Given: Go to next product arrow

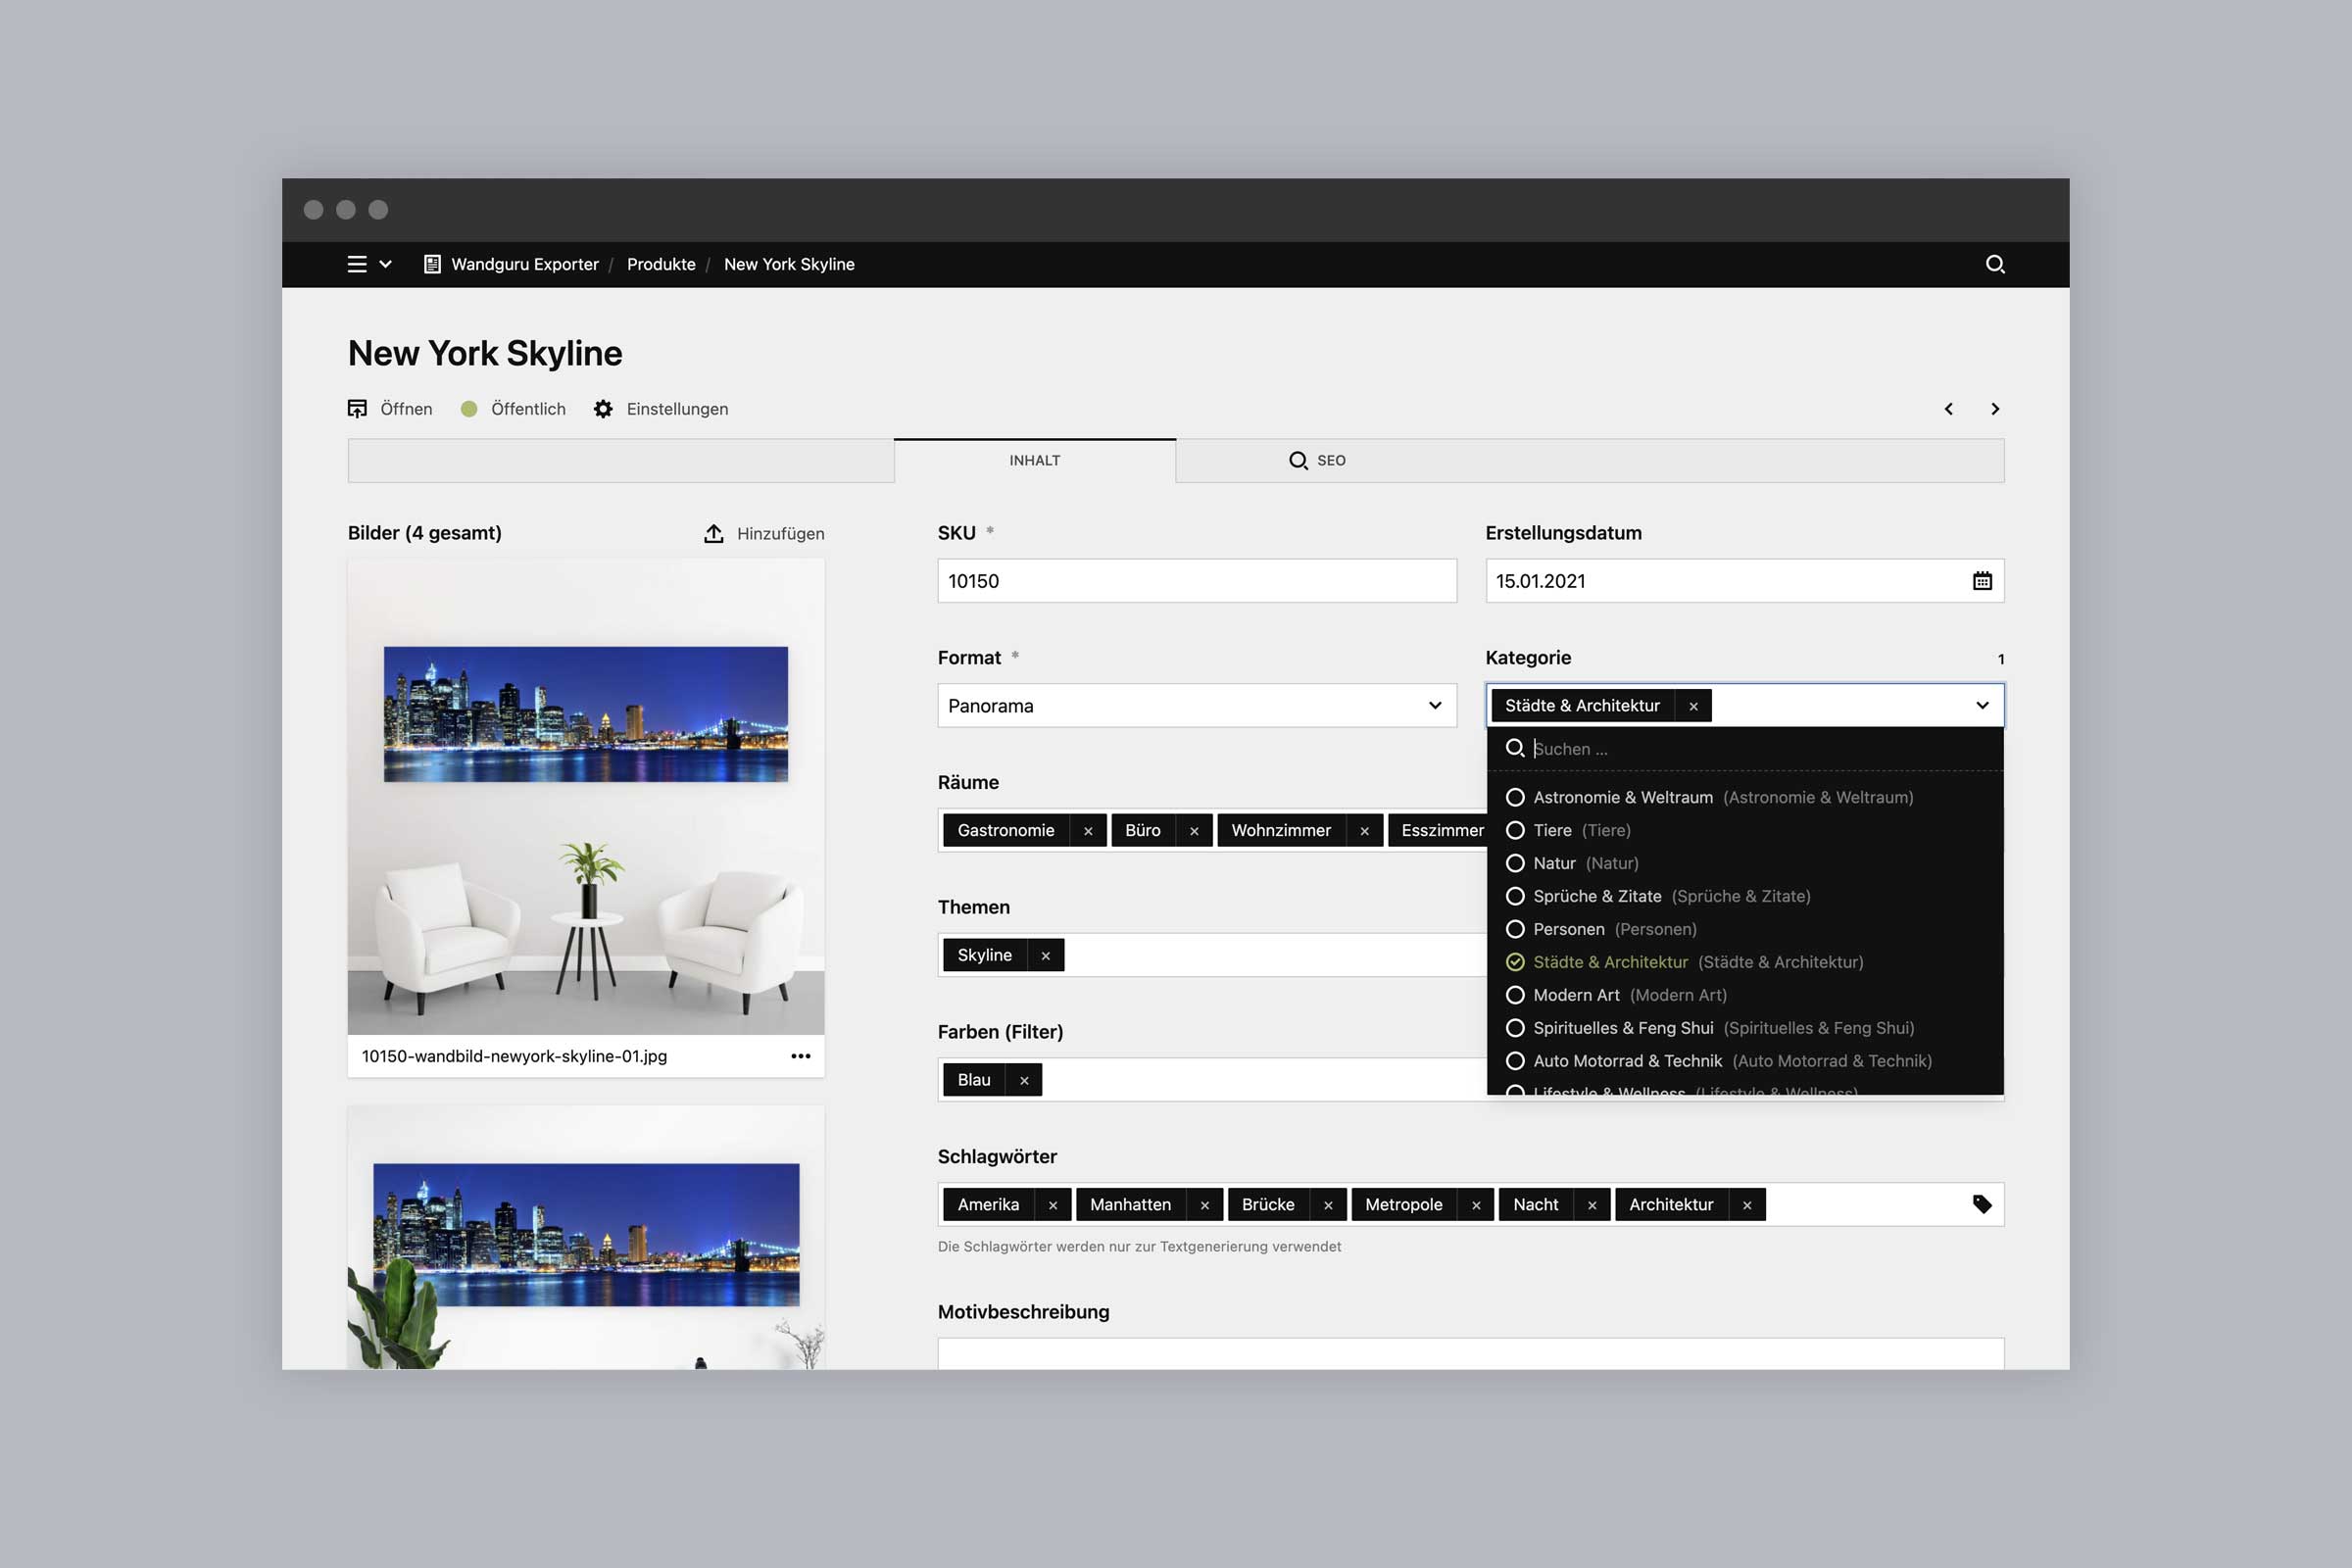Looking at the screenshot, I should tap(1995, 409).
